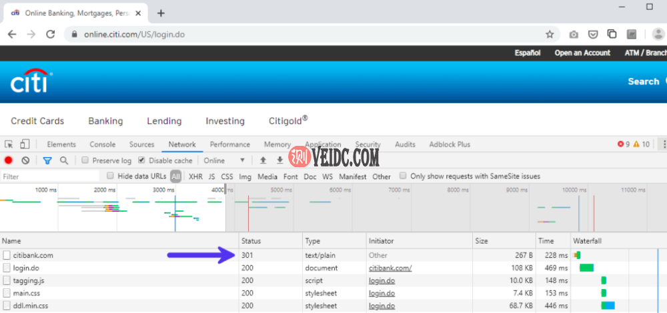Activate the inspect element picker

[9, 145]
